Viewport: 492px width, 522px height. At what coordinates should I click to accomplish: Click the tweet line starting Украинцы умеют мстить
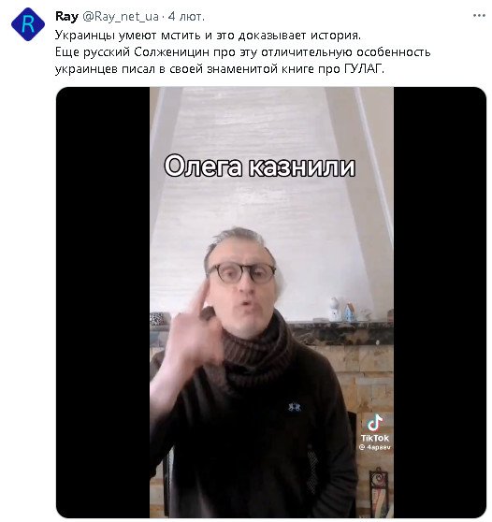pos(208,36)
